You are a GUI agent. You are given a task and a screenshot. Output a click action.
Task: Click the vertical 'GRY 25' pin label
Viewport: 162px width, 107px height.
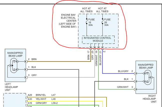tap(92, 55)
